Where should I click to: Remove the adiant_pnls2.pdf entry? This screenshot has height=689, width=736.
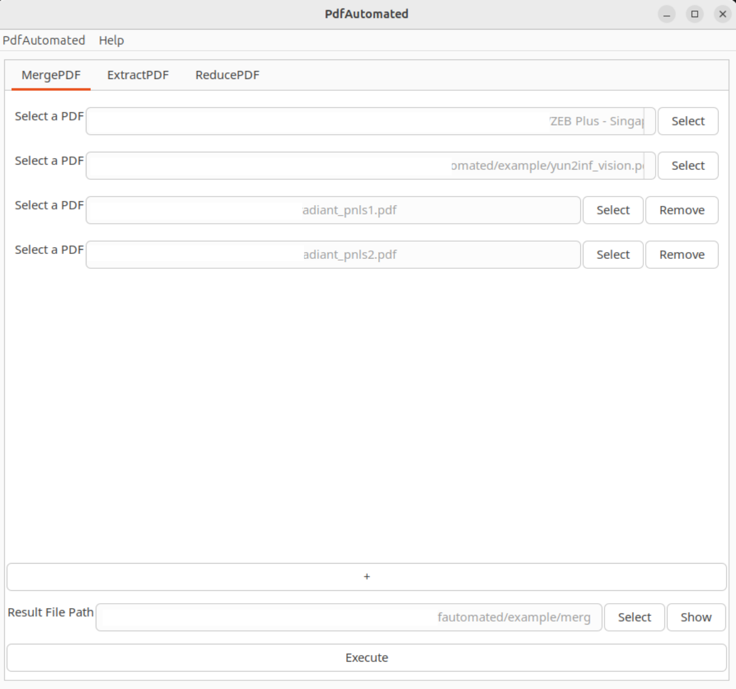tap(682, 255)
